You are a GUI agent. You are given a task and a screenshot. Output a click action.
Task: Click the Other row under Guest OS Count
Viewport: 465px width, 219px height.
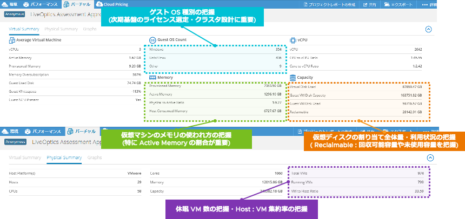click(x=215, y=66)
